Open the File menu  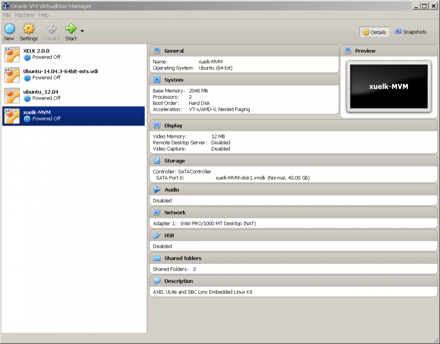[x=7, y=15]
